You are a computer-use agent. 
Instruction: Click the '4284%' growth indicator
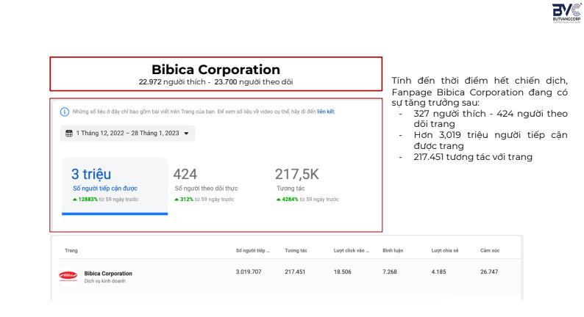point(287,199)
